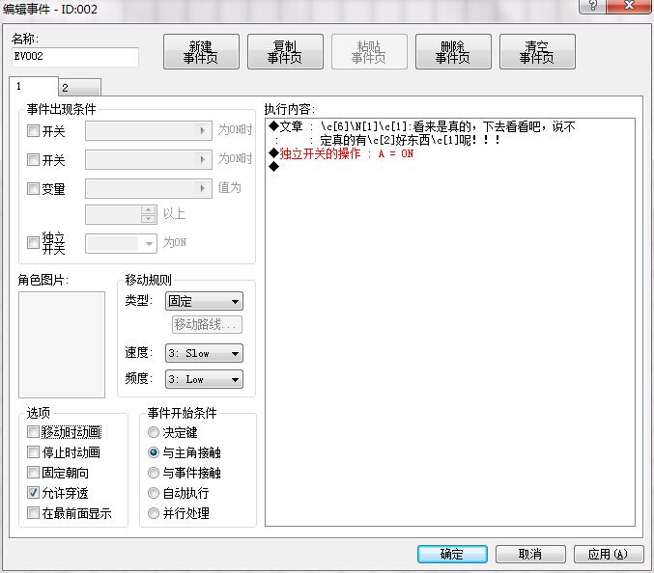
Task: Click the 移动路线... button
Action: coord(207,324)
